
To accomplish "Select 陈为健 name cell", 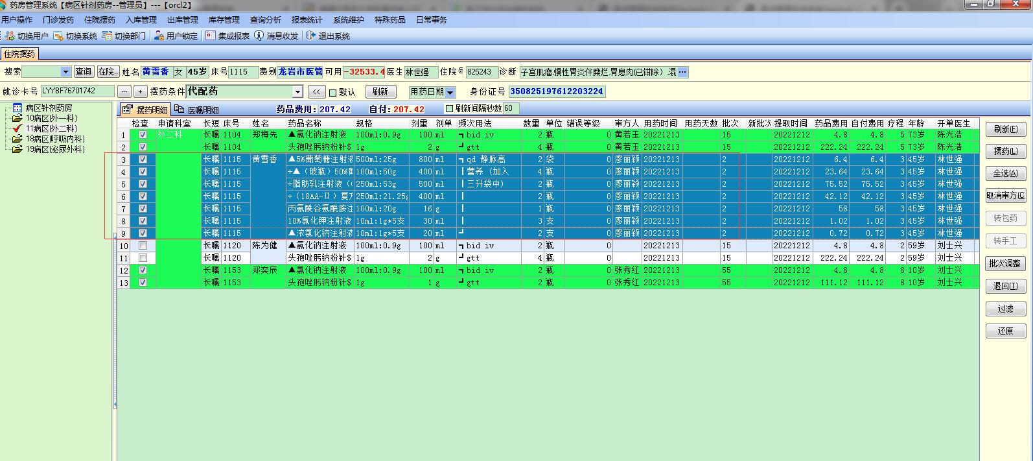I will pyautogui.click(x=268, y=246).
